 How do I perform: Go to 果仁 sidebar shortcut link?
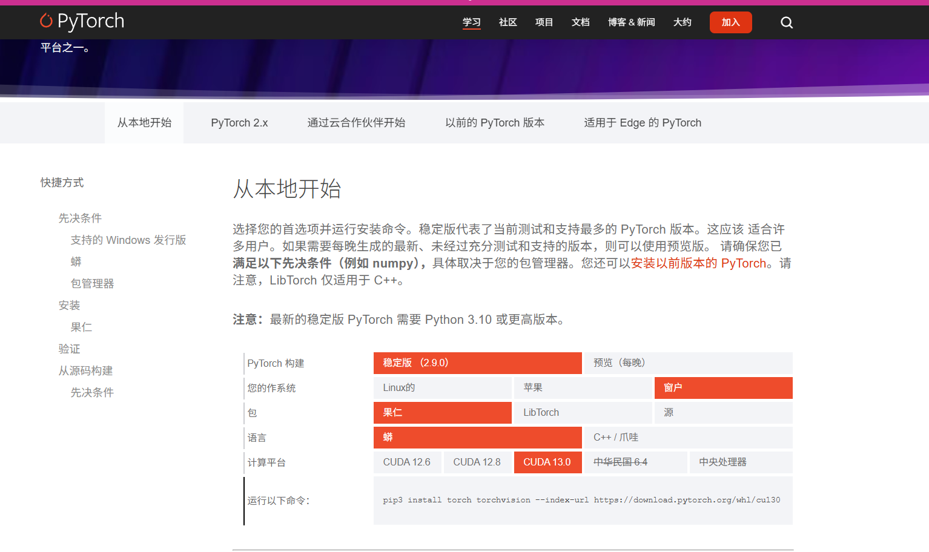coord(81,327)
